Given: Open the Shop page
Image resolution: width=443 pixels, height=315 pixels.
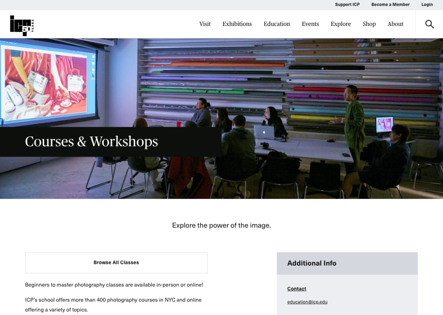Looking at the screenshot, I should point(369,24).
